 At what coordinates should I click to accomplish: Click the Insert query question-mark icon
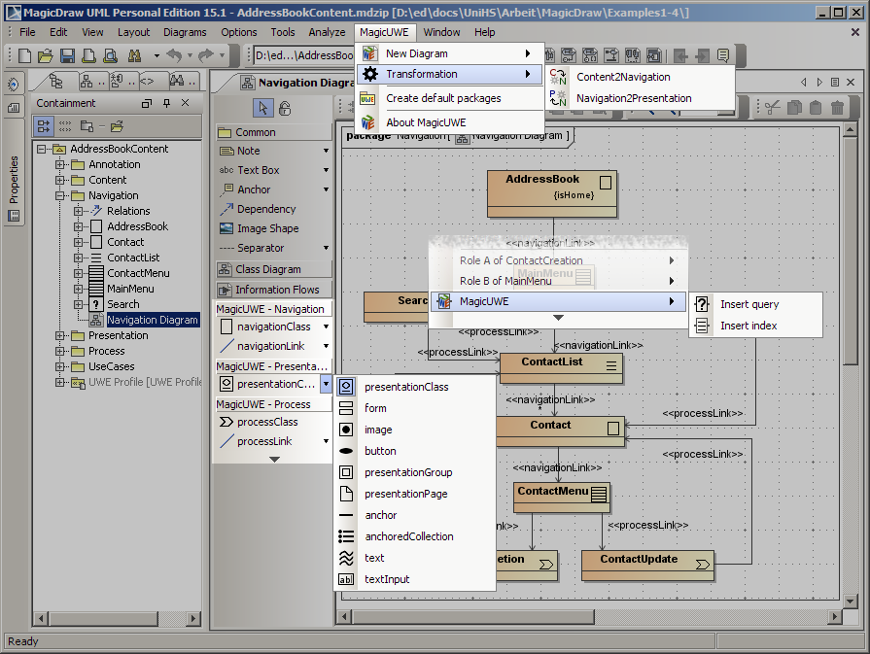point(702,304)
